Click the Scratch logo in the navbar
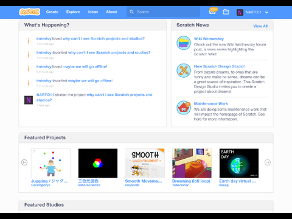This screenshot has height=219, width=292. point(30,12)
